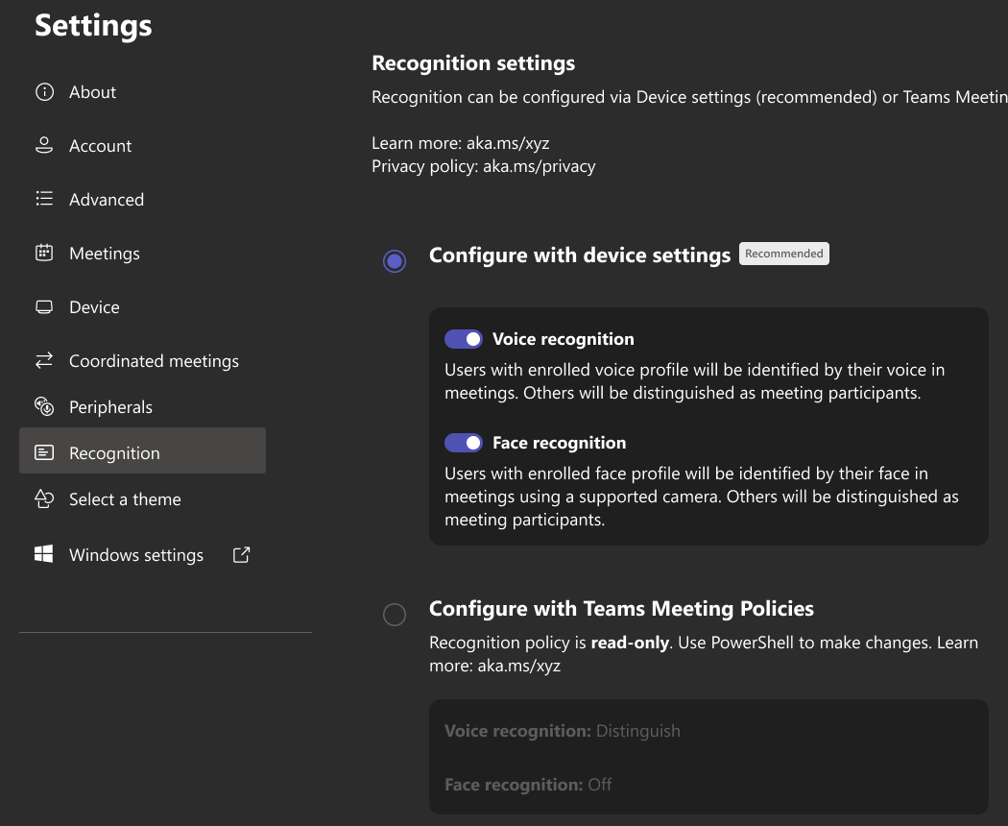The width and height of the screenshot is (1008, 826).
Task: Click the Settings page title
Action: pyautogui.click(x=93, y=26)
